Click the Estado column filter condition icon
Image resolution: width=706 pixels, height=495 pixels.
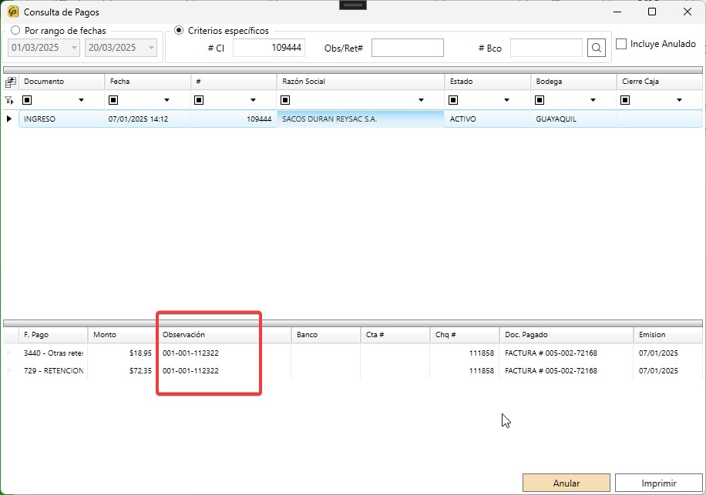(x=453, y=100)
